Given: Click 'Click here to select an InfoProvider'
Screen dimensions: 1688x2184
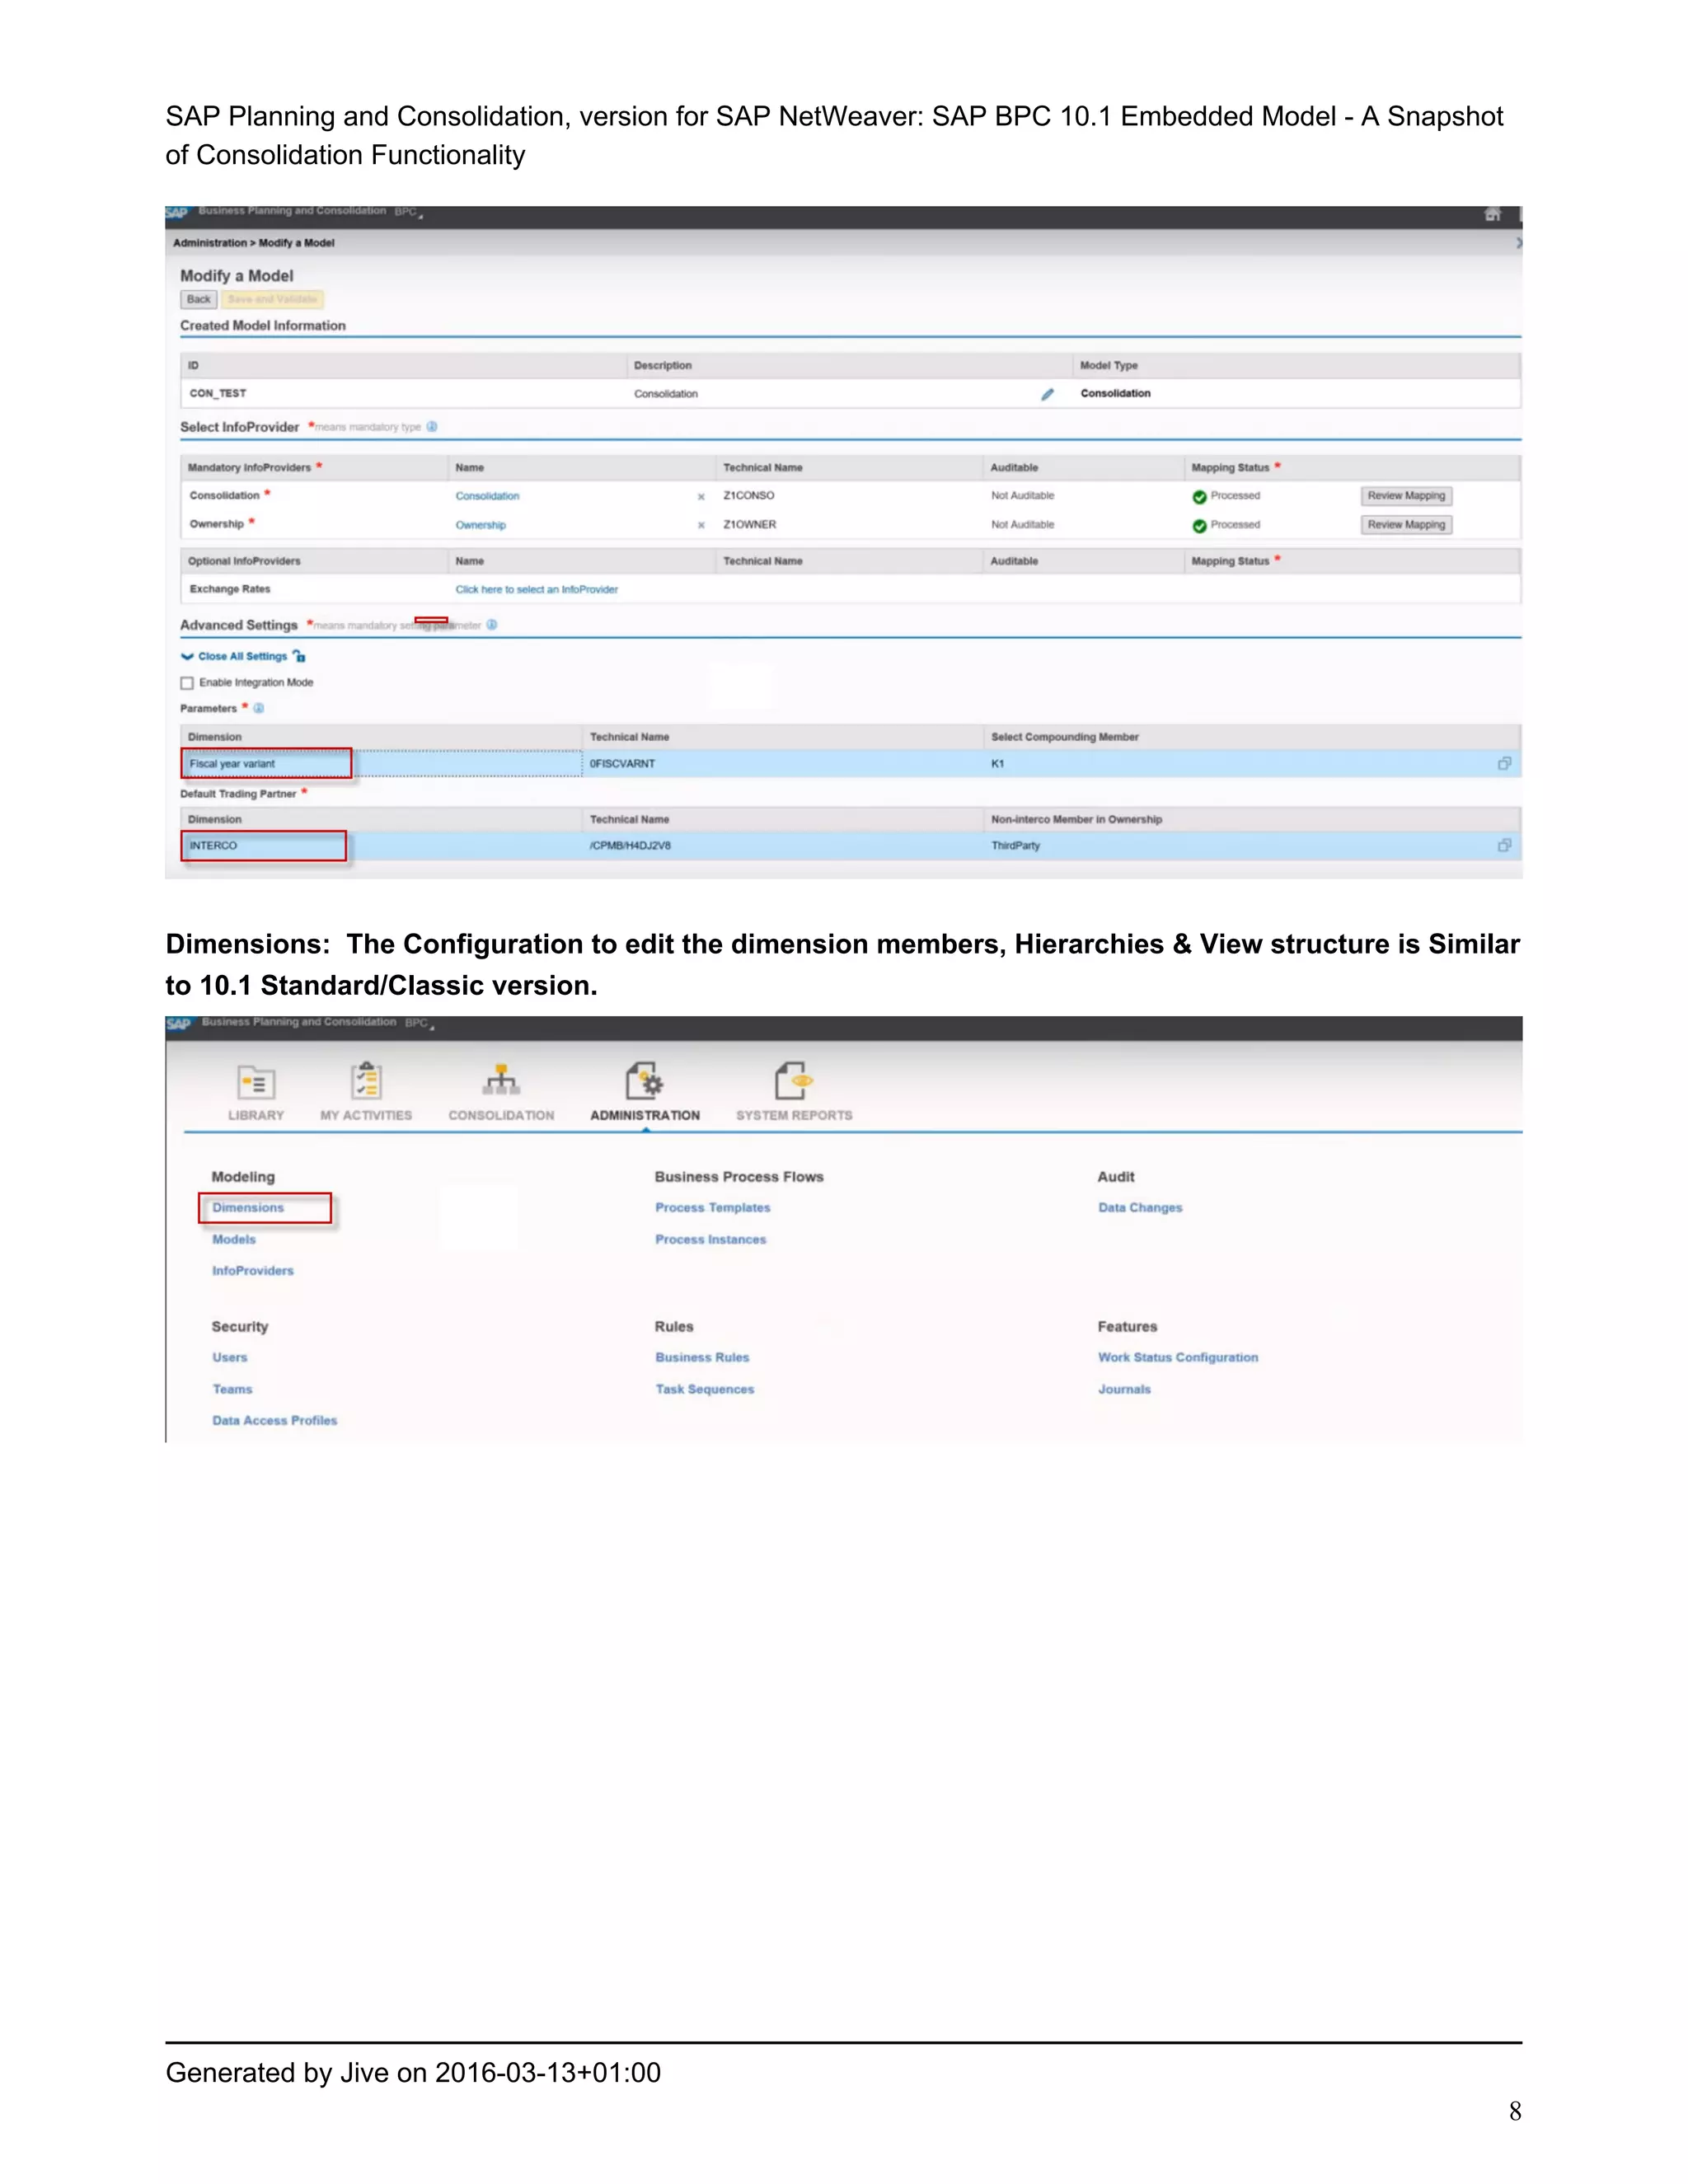Looking at the screenshot, I should click(536, 590).
